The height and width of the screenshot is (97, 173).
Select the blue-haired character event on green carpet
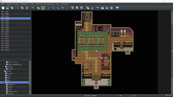pyautogui.click(x=96, y=36)
